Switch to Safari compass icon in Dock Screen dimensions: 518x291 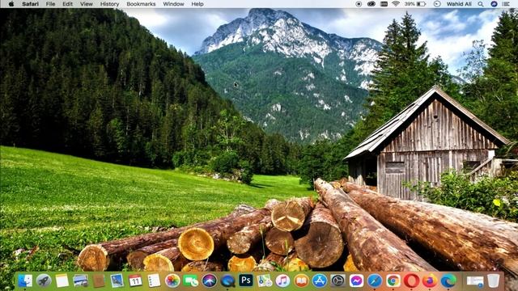(x=375, y=280)
